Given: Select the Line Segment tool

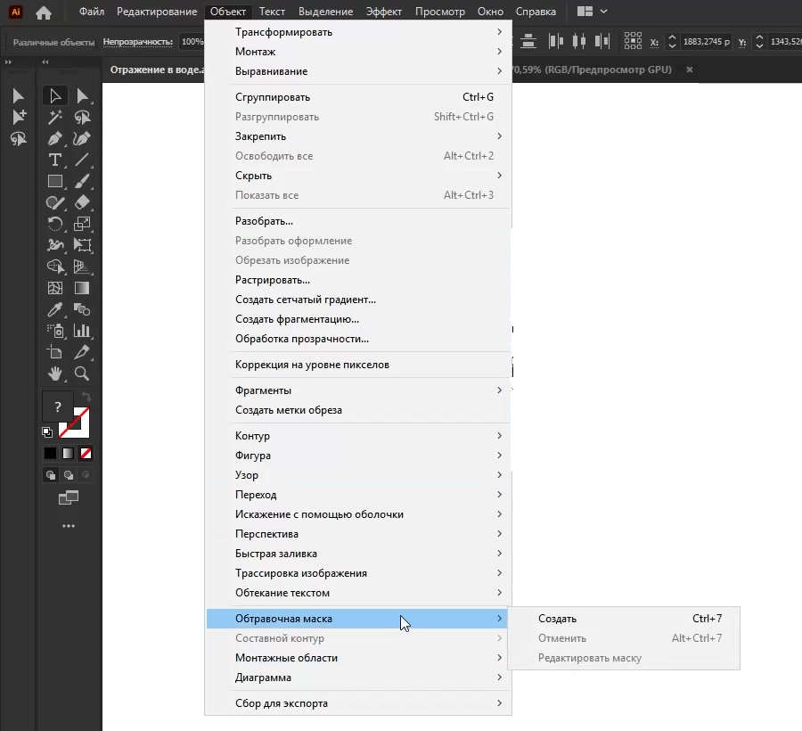Looking at the screenshot, I should point(82,160).
